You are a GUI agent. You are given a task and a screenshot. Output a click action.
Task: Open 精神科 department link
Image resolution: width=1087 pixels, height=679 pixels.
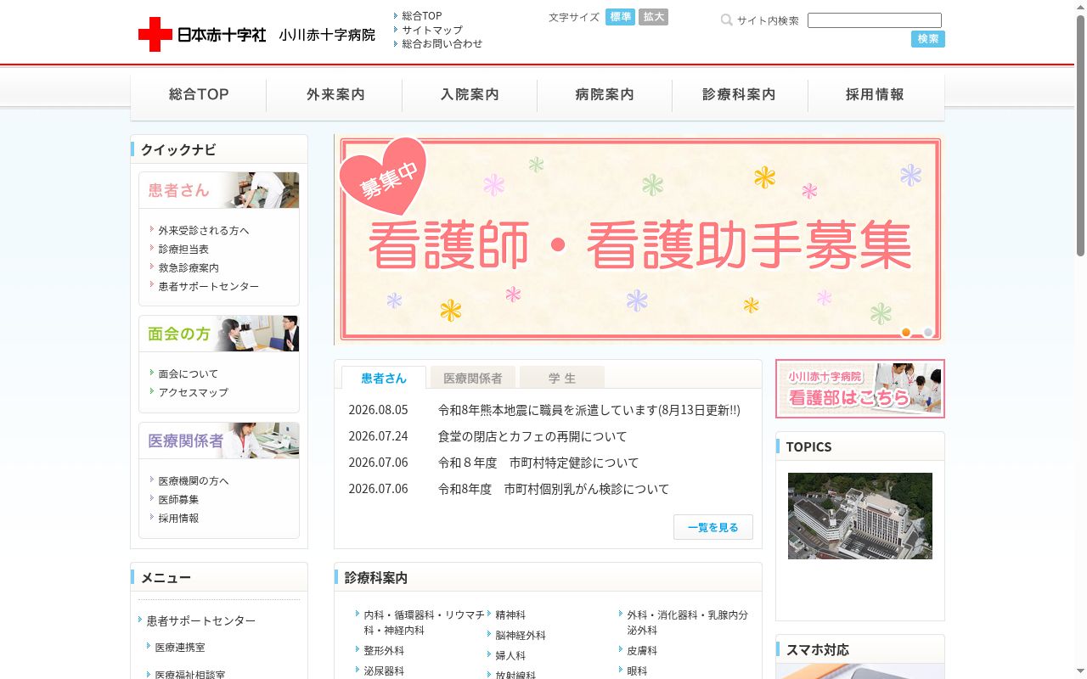point(510,614)
